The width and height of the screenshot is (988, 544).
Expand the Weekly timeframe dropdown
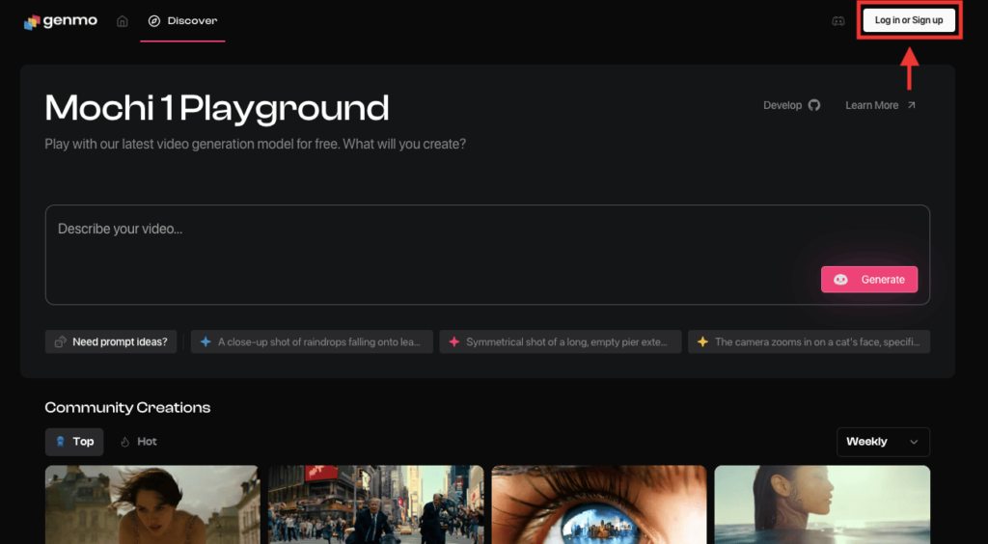coord(883,442)
